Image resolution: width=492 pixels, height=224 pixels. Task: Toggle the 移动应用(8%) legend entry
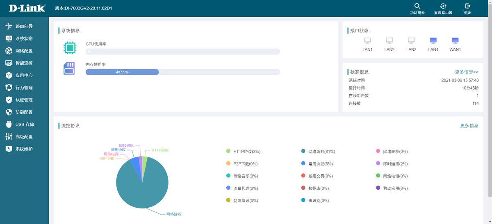(x=392, y=188)
